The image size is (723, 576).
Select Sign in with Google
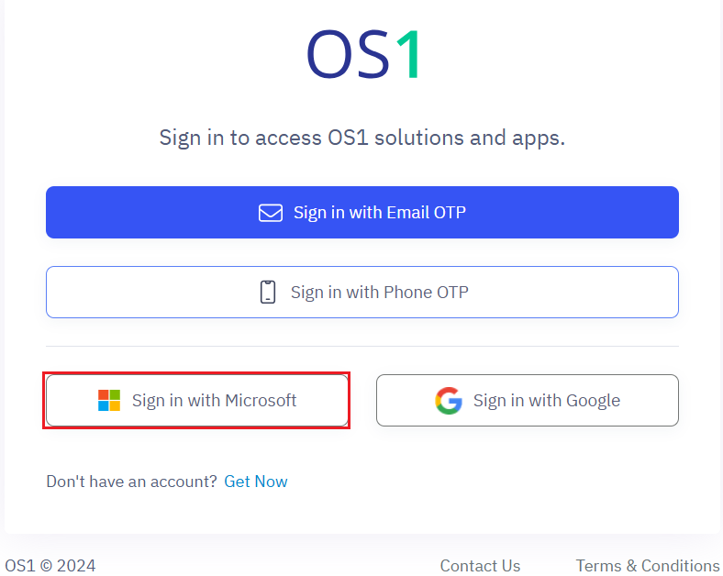click(x=528, y=401)
